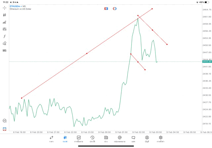Open the chart search magnifier icon

click(5, 121)
